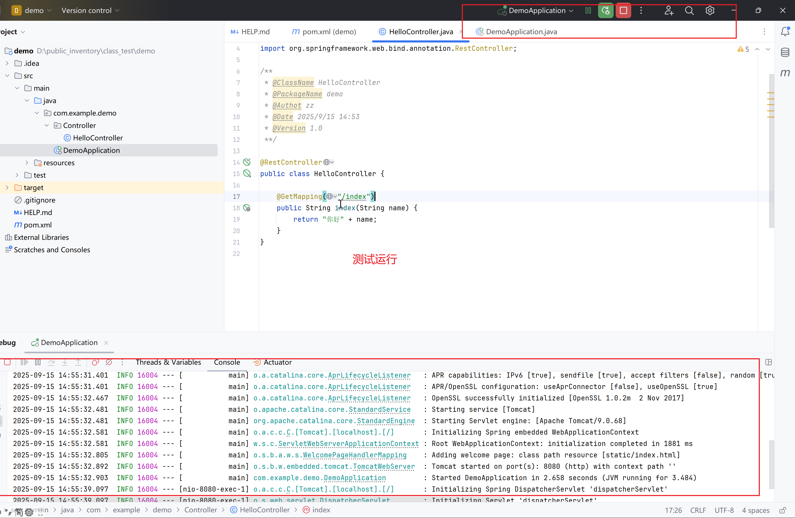795x518 pixels.
Task: Toggle pause program in debug toolbar
Action: (38, 362)
